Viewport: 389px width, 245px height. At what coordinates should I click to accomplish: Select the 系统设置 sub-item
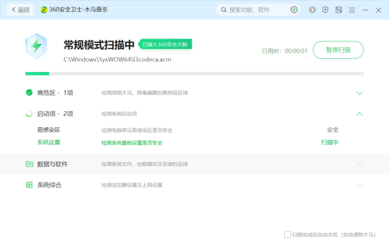point(48,142)
